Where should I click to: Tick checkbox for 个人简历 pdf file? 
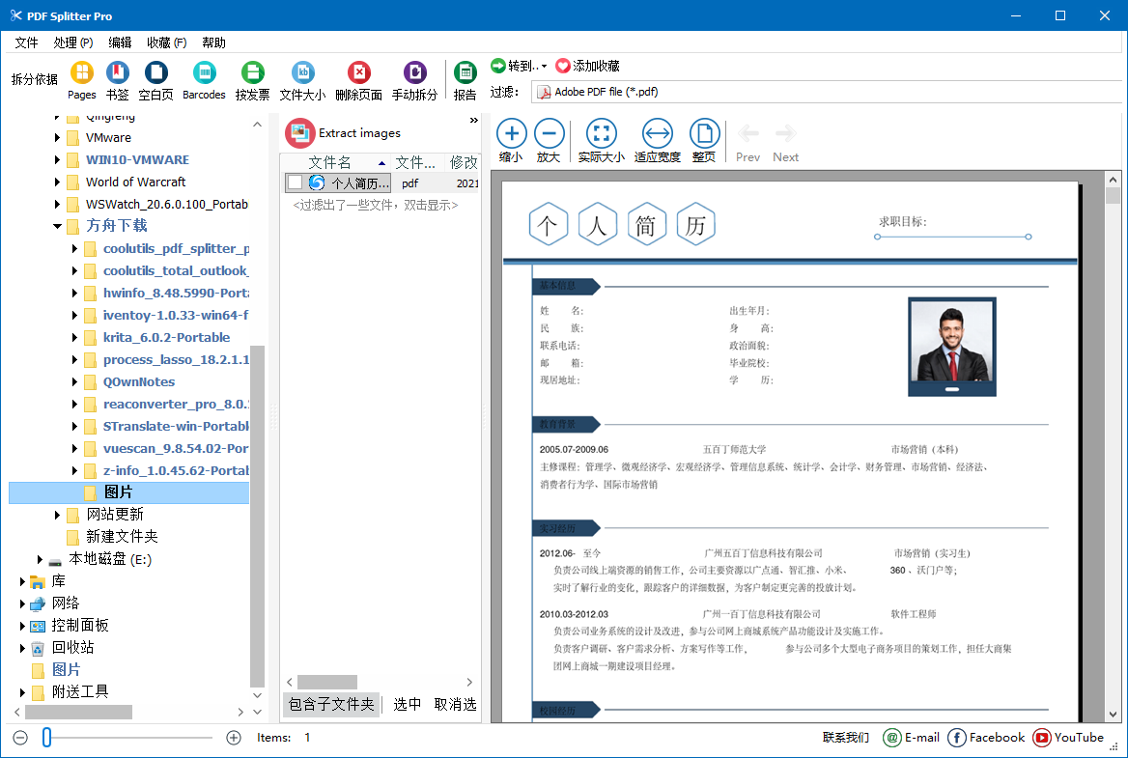pos(295,182)
